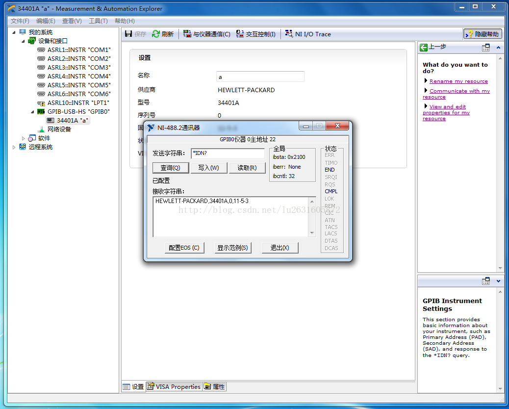Switch to the Settings tab (设置)
509x409 pixels.
tap(133, 386)
